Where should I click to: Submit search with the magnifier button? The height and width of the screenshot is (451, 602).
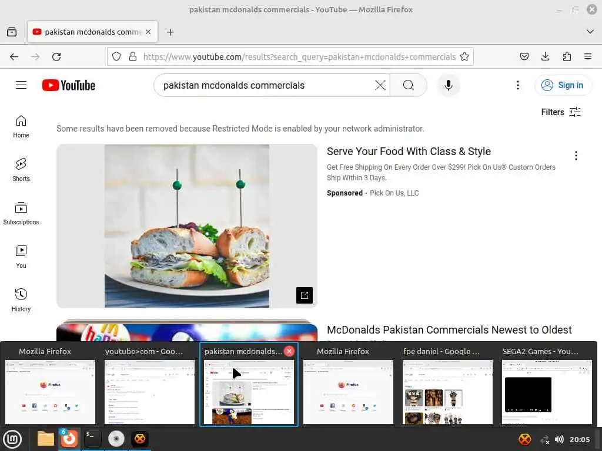click(x=409, y=85)
